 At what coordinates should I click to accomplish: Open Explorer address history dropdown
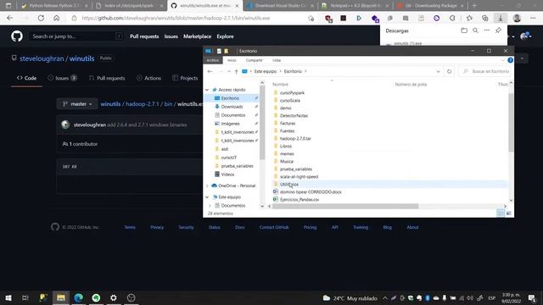point(438,71)
